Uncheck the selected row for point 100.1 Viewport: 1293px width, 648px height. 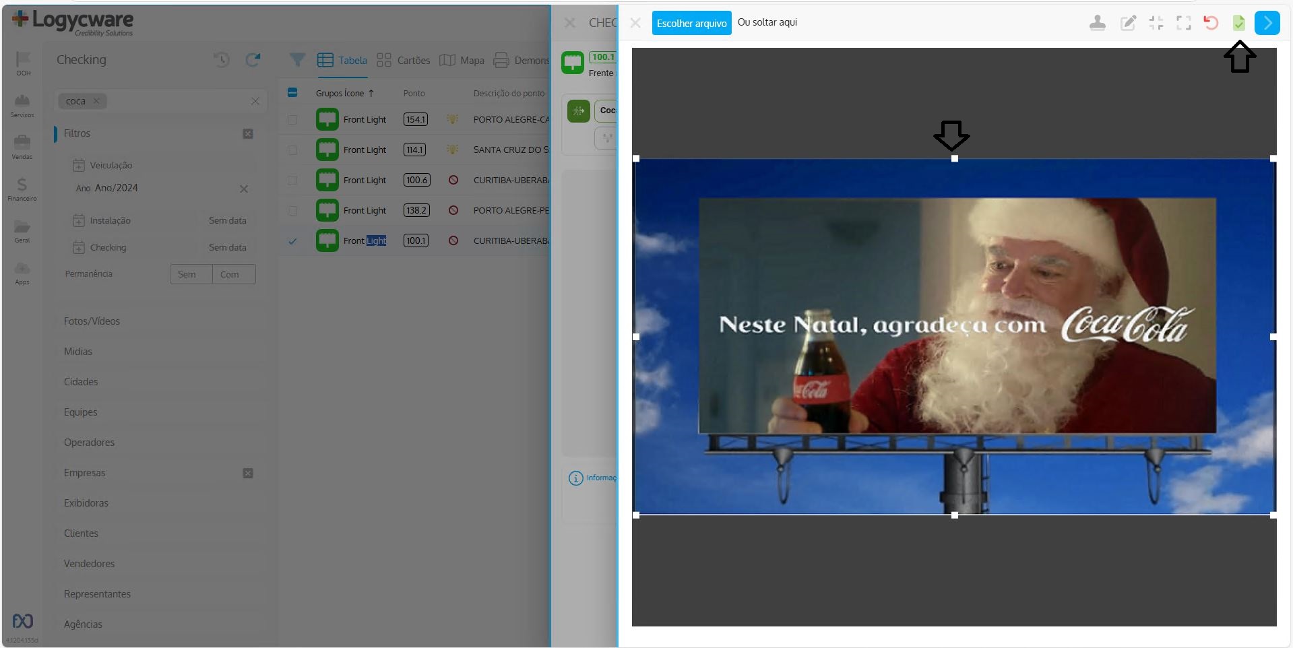(x=292, y=240)
